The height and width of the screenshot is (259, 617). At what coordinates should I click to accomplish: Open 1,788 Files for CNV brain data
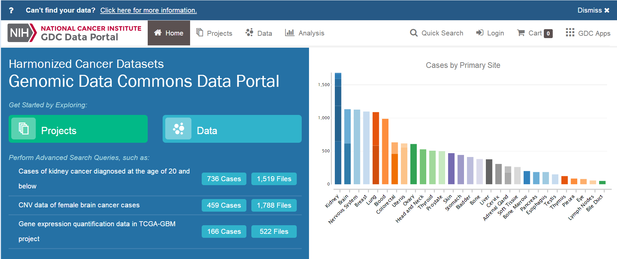[x=274, y=205]
